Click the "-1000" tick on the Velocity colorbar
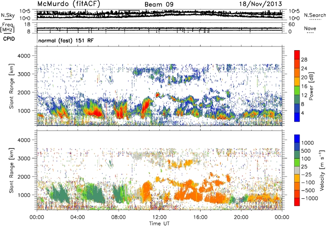 point(310,198)
